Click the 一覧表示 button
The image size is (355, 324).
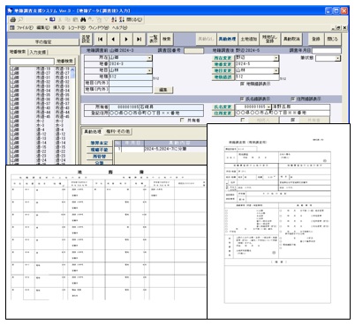154,39
